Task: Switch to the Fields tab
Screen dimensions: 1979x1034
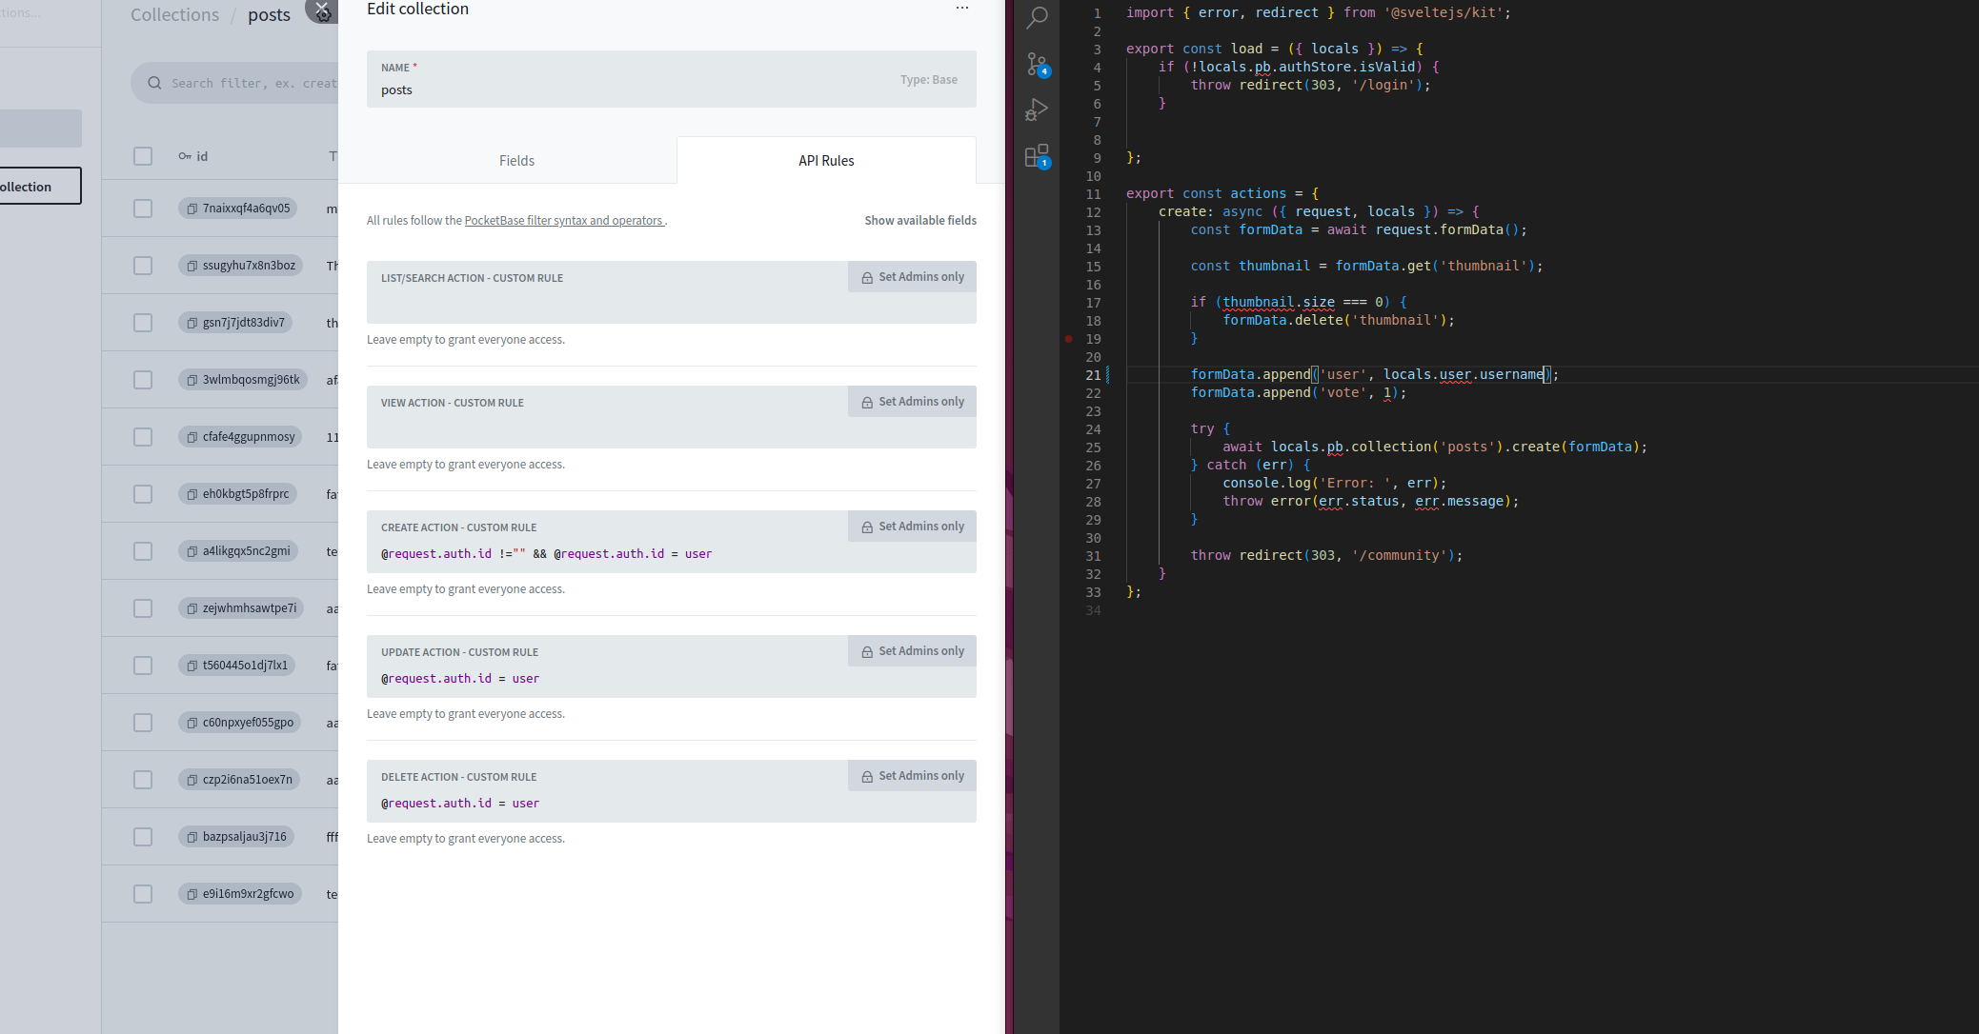Action: coord(516,160)
